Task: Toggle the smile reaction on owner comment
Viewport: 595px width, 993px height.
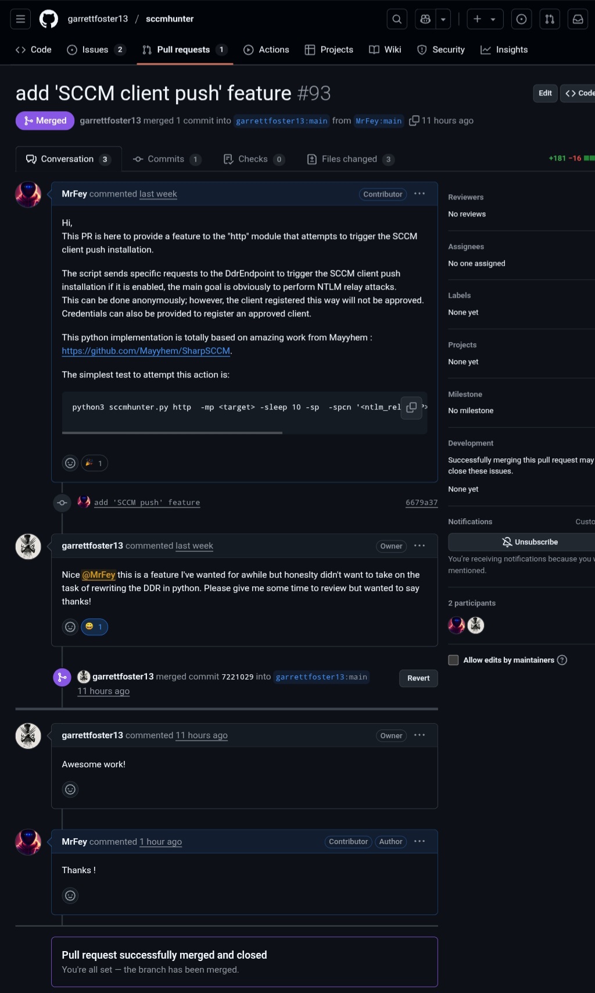Action: (x=94, y=627)
